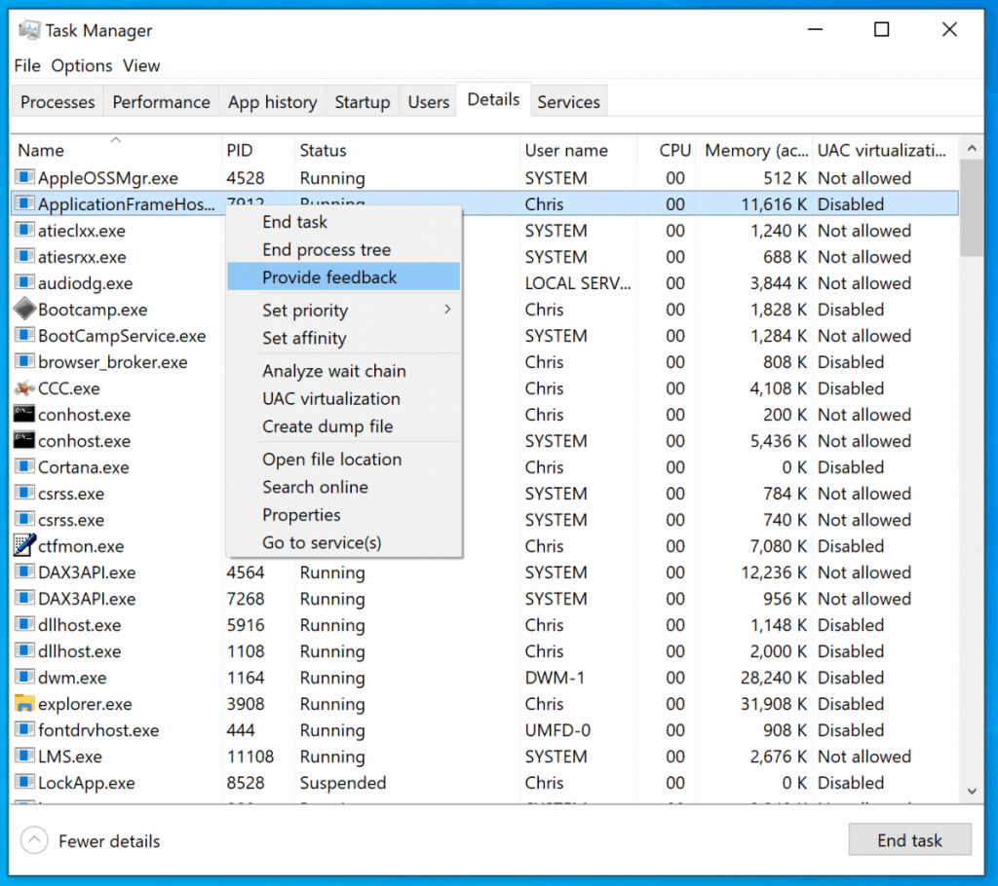Open Properties from context menu
Screen dimensions: 998x886
(343, 514)
